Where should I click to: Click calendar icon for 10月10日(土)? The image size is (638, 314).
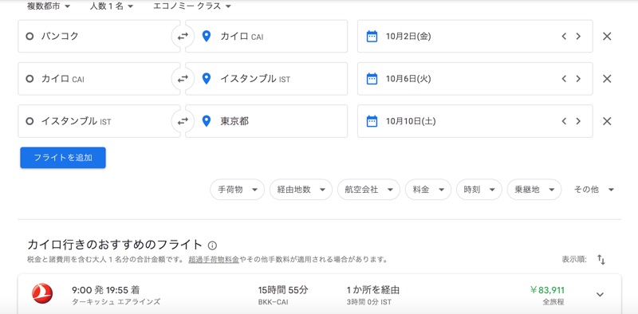pyautogui.click(x=372, y=121)
